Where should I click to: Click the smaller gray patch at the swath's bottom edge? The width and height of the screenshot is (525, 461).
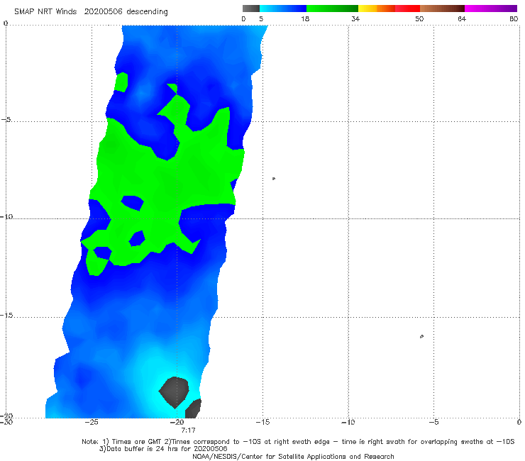(194, 409)
